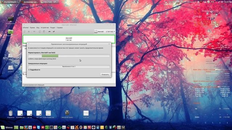Image resolution: width=232 pixels, height=130 pixels.
Task: Click the New partition toolbar icon
Action: click(25, 31)
